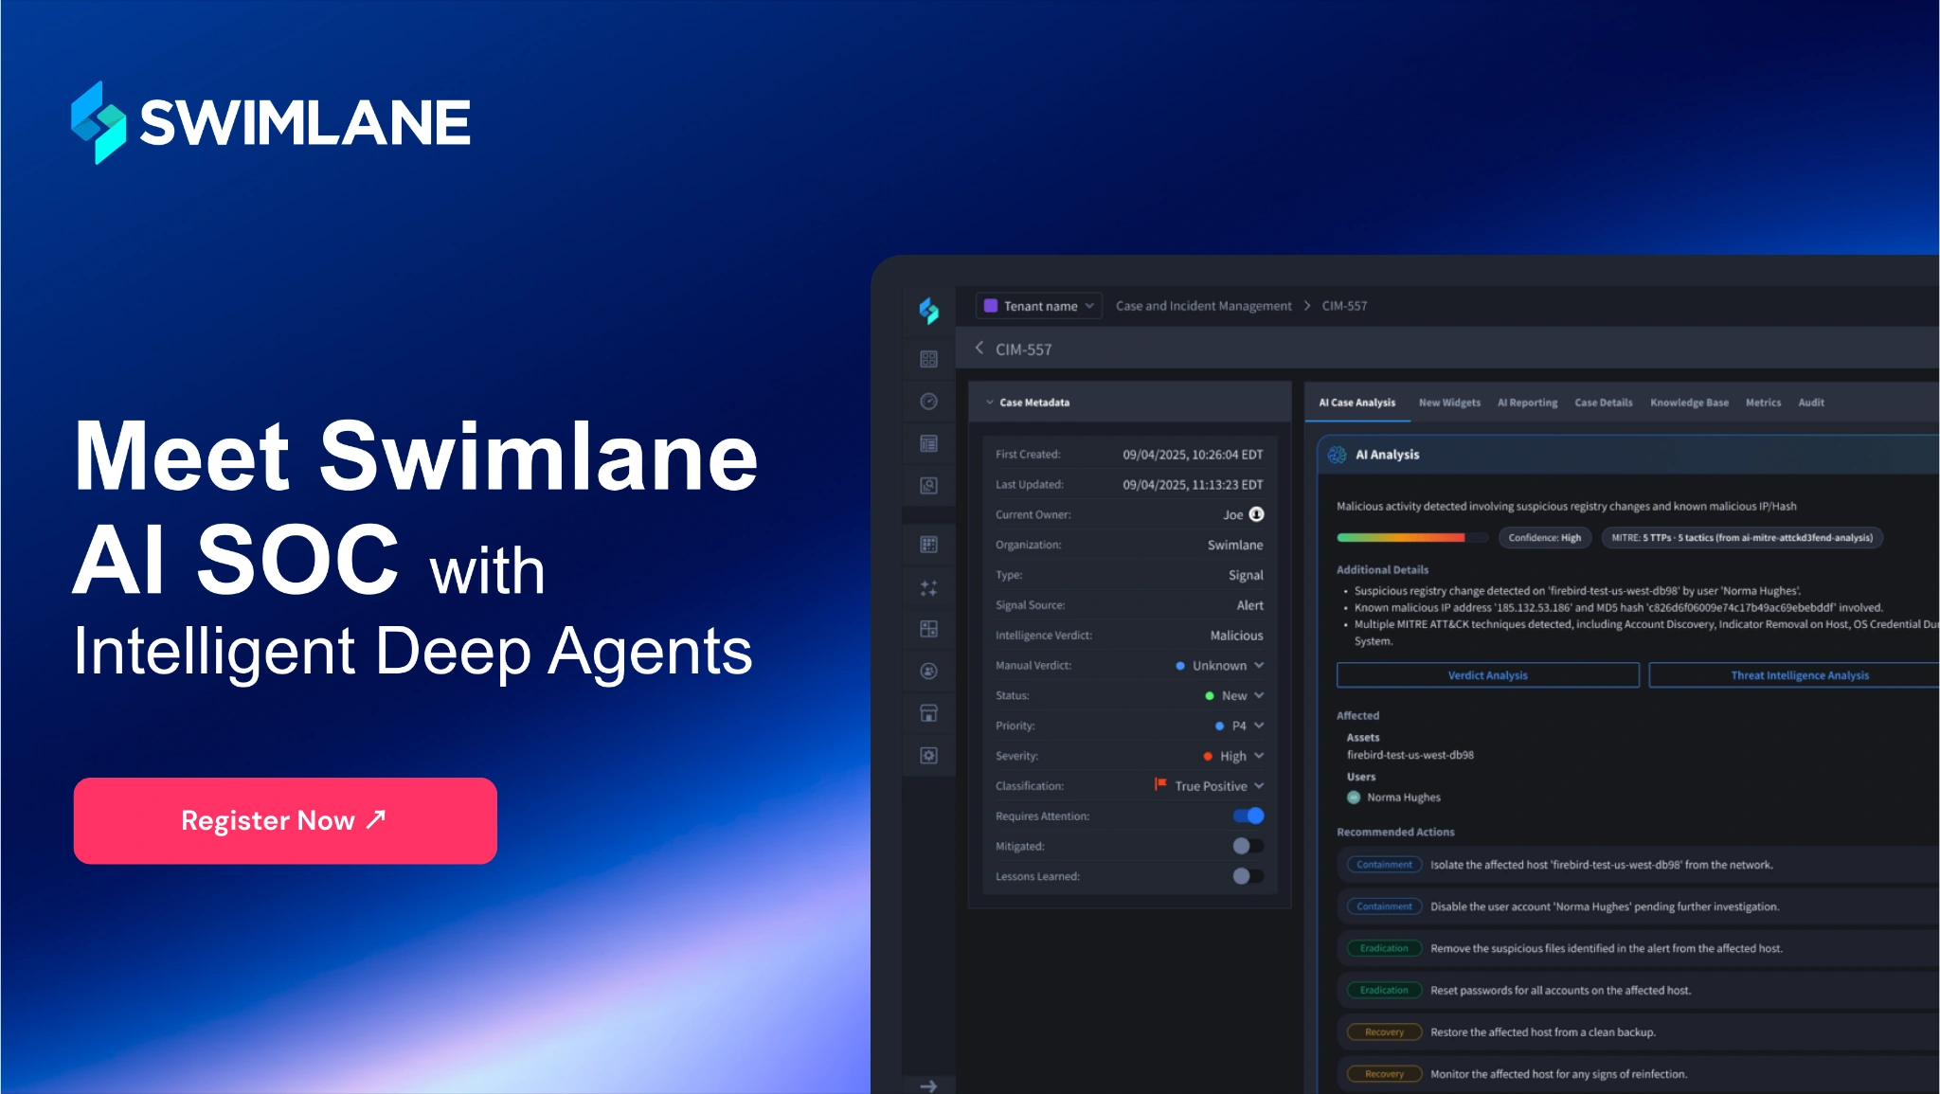Screen dimensions: 1940x1094
Task: Go back using arrow beside CIM-557
Action: click(x=979, y=349)
